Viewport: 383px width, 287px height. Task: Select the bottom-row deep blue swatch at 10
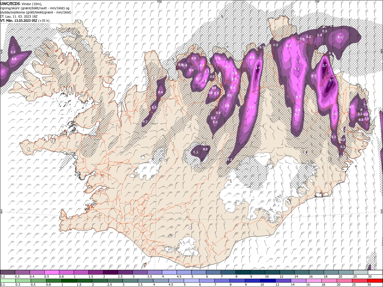268,281
